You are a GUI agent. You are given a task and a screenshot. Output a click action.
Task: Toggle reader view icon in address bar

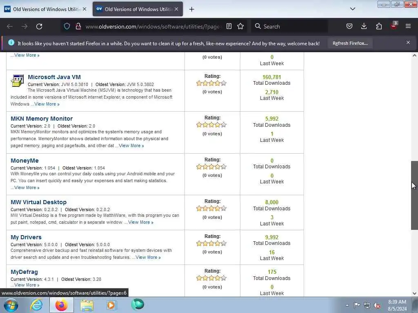pos(229,26)
